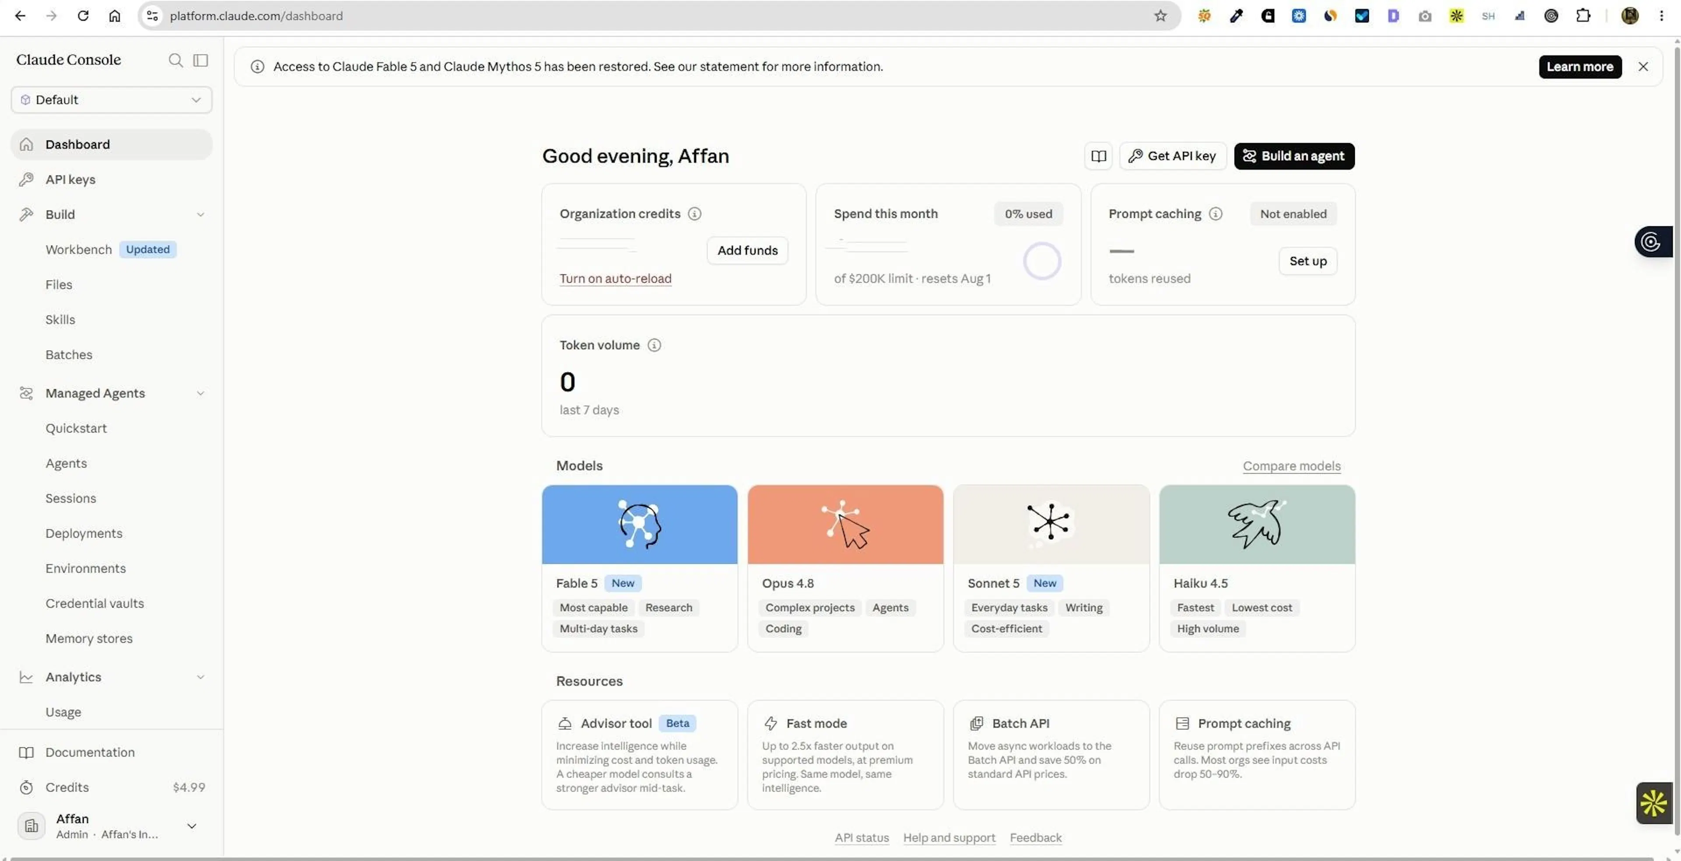This screenshot has width=1681, height=861.
Task: Open Credential vaults in sidebar
Action: 112,603
